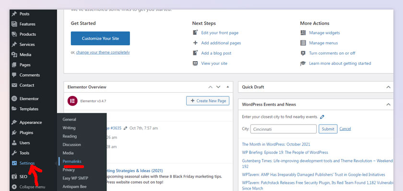The image size is (403, 191).
Task: Open Antispam Bee submenu item
Action: [74, 187]
